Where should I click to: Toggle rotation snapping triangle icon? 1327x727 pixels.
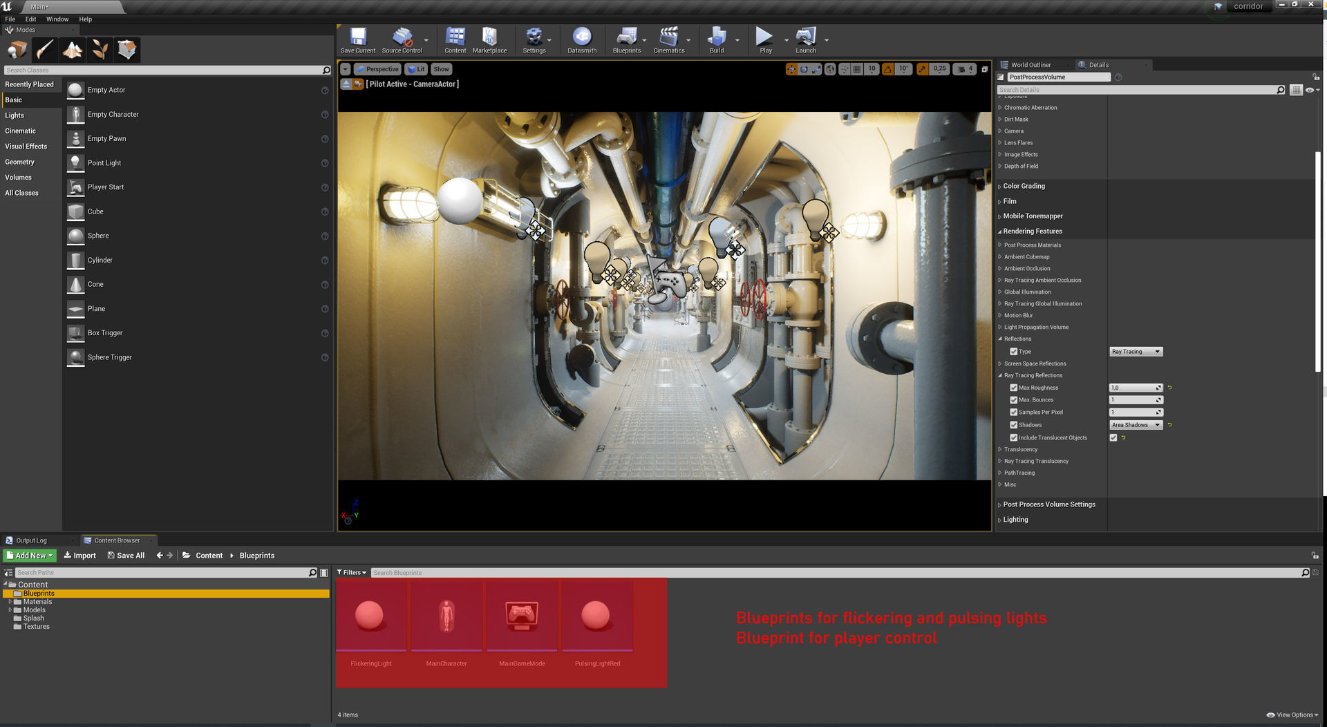click(x=888, y=69)
